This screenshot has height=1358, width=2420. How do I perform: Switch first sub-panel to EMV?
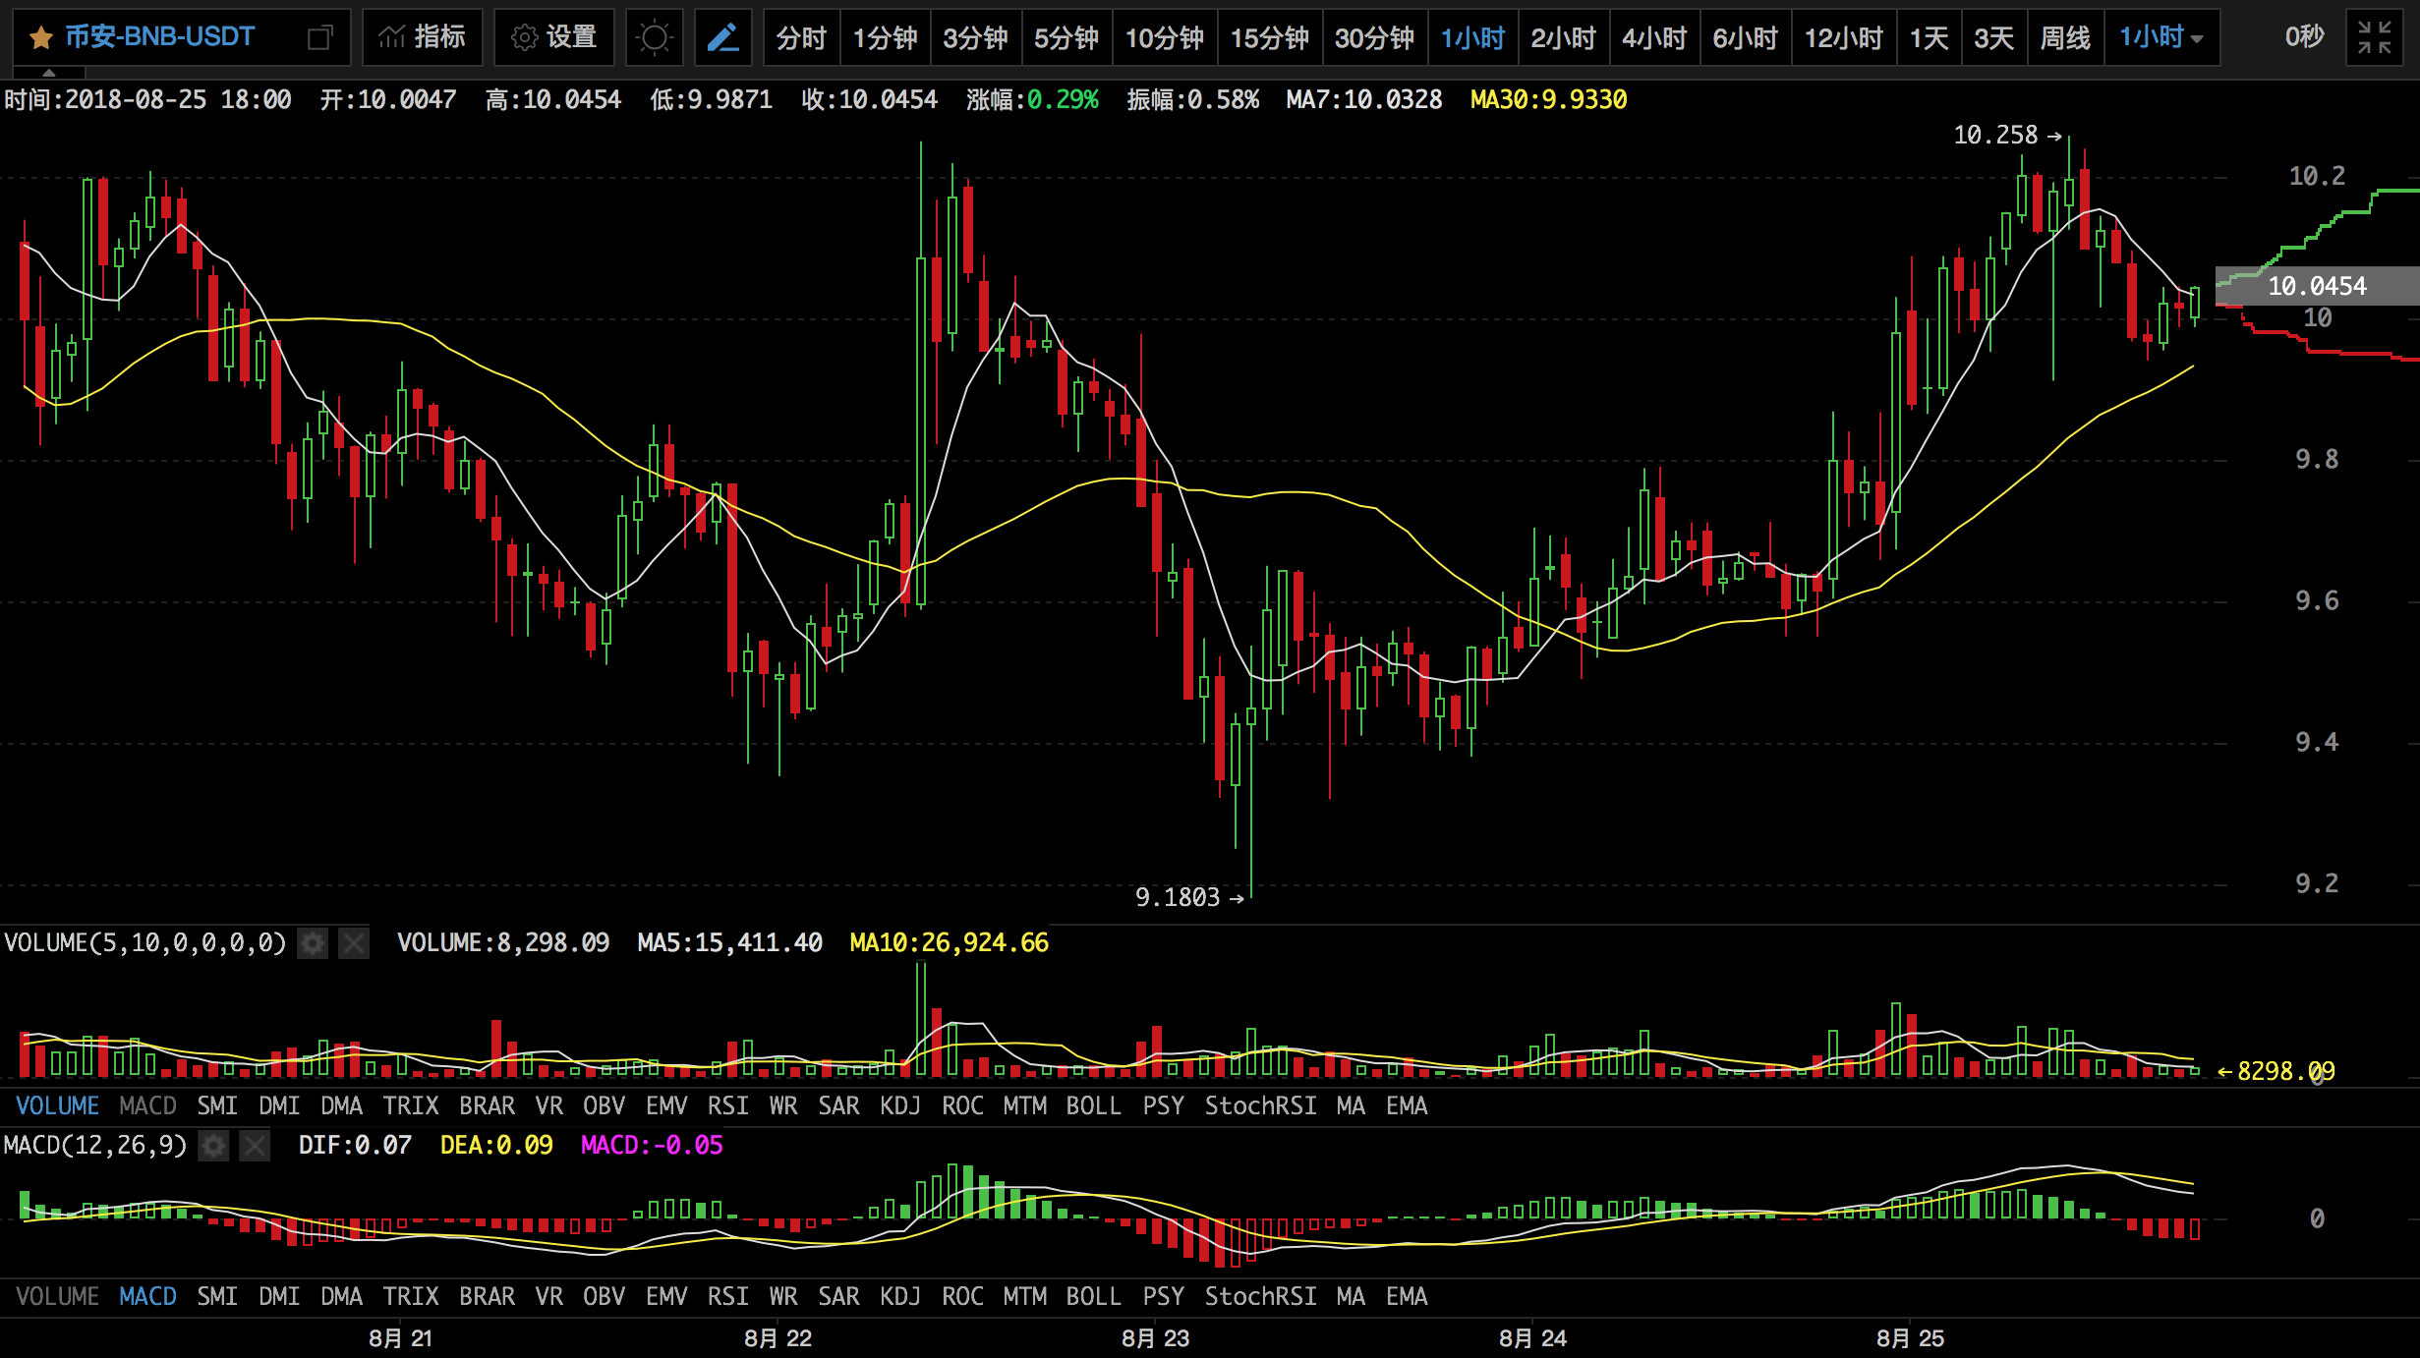click(666, 1106)
